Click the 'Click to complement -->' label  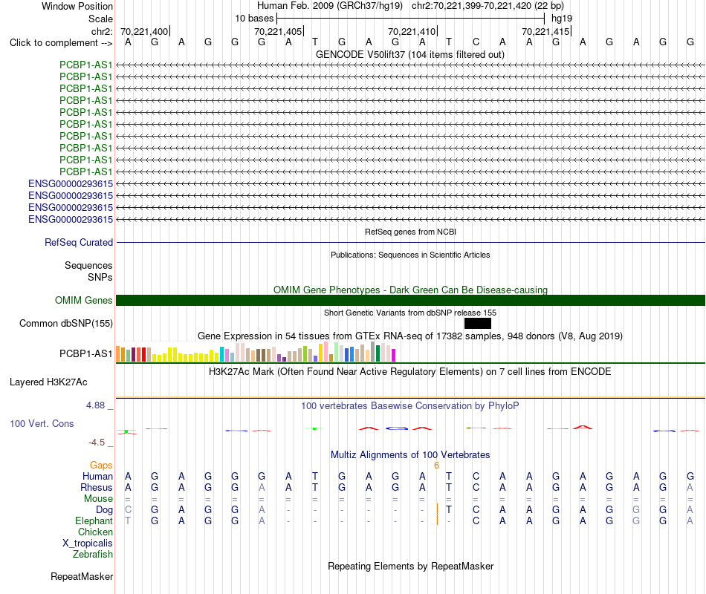coord(61,43)
